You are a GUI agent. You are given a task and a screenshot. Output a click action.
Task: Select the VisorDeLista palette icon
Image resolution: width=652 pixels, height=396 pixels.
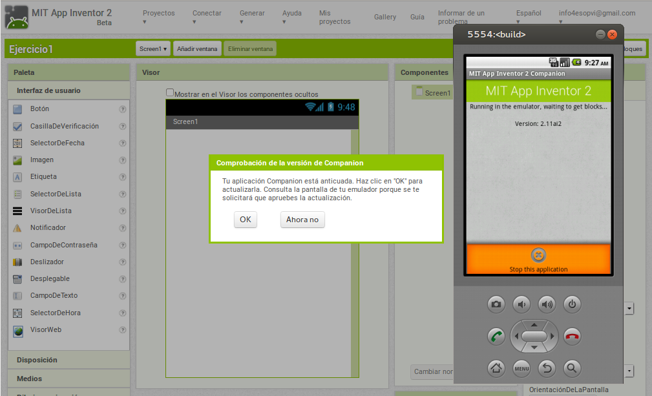pos(17,211)
